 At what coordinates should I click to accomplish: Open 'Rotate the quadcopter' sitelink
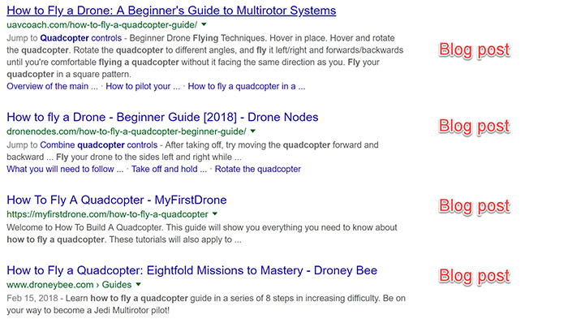coord(257,169)
